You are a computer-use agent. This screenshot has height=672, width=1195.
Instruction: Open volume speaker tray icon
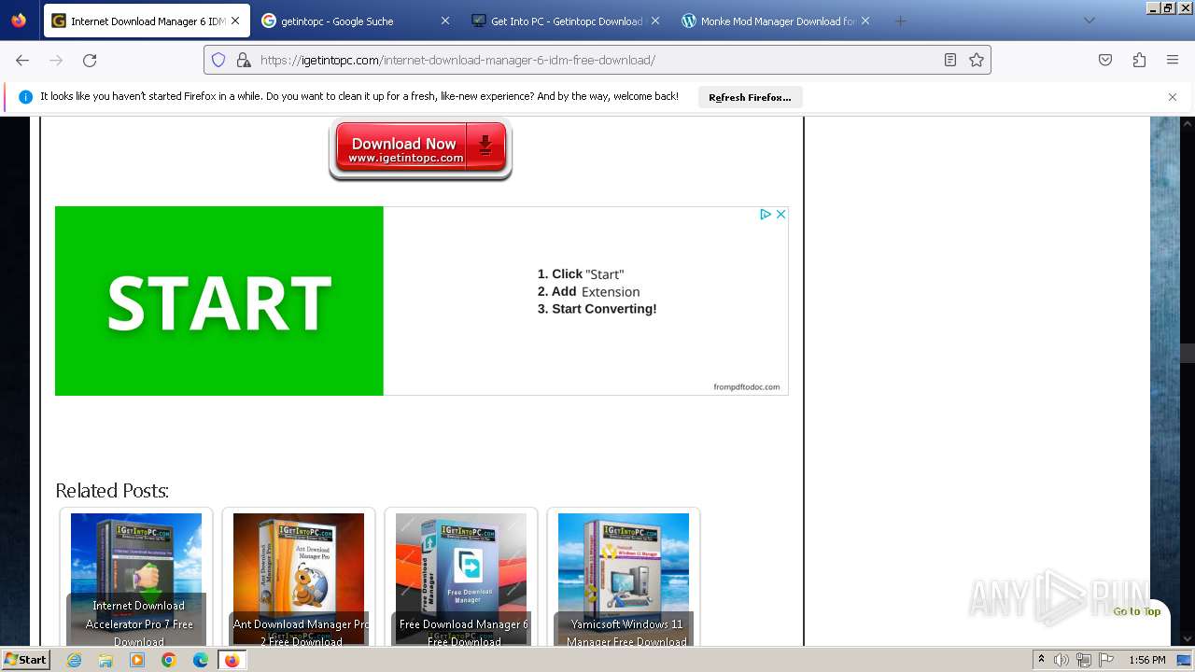[x=1061, y=660]
